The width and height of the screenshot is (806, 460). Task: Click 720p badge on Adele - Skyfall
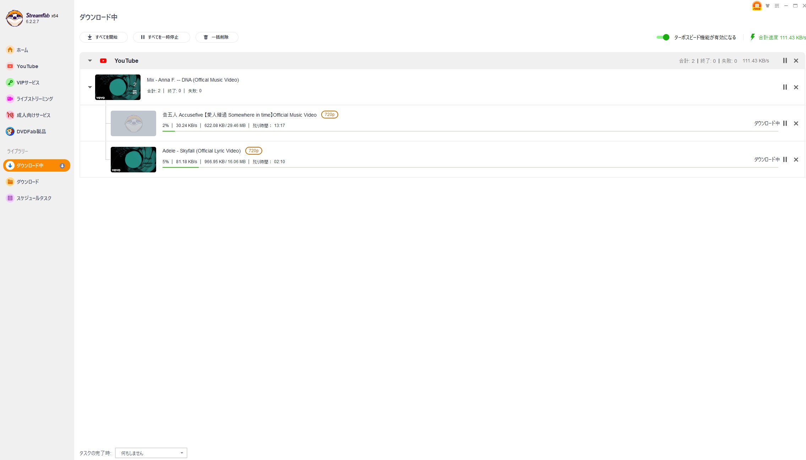(254, 151)
